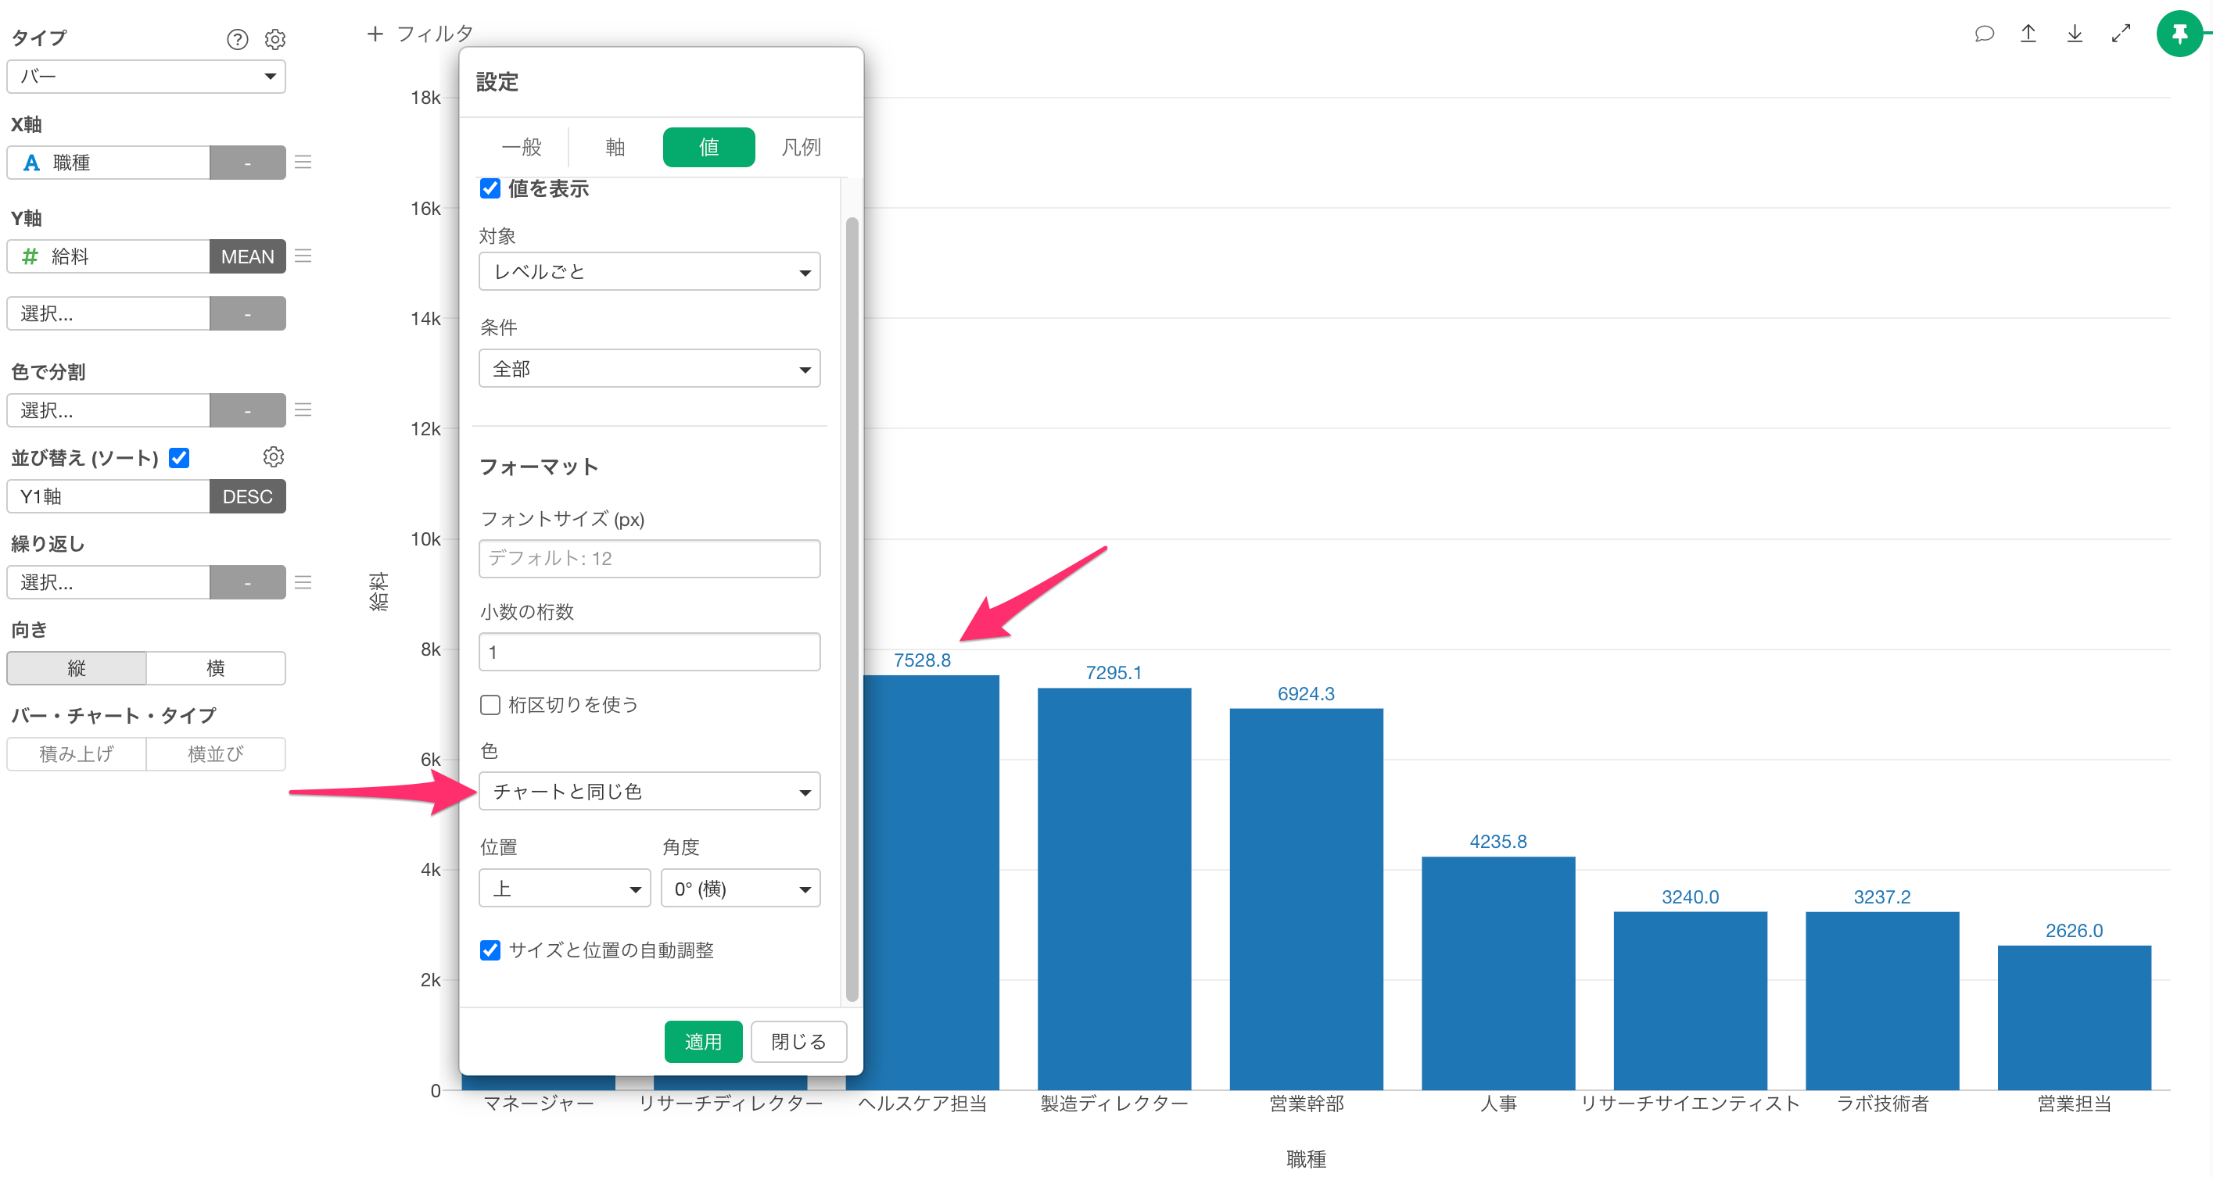Click the 小数の桁数 input field
Viewport: 2213px width, 1177px height.
coord(650,652)
